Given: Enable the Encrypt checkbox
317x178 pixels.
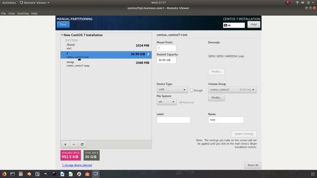Looking at the screenshot, I should click(x=192, y=90).
